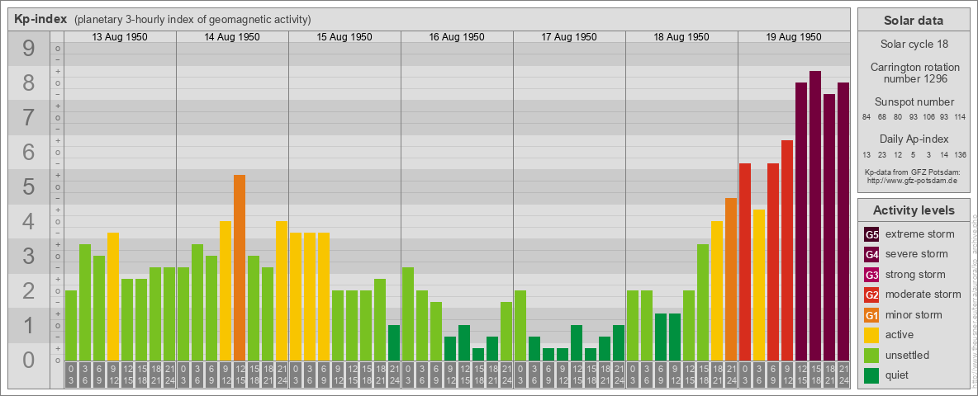
Task: Click the G3 strong storm legend badge
Action: tap(871, 275)
